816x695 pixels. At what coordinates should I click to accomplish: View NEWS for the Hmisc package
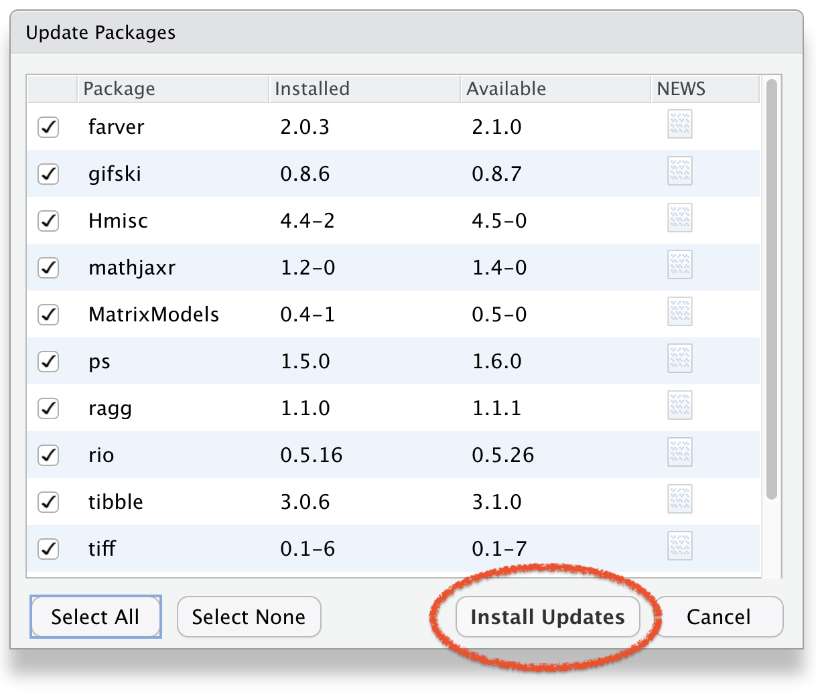(679, 218)
